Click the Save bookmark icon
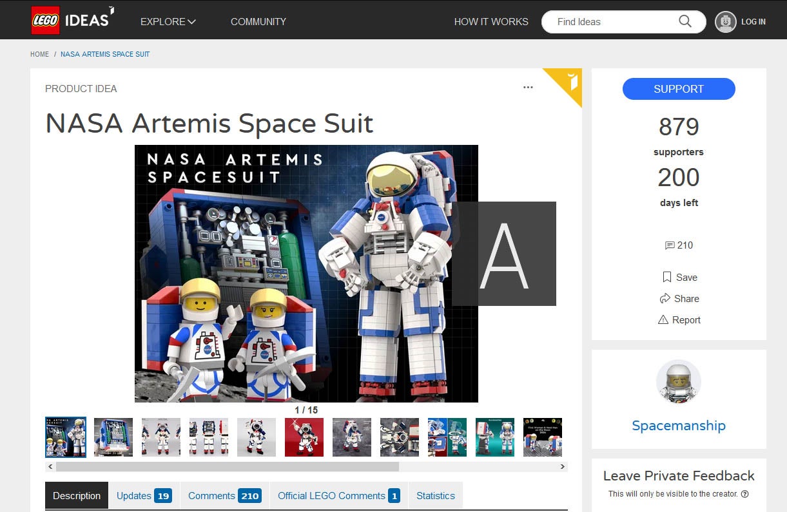Viewport: 787px width, 512px height. pyautogui.click(x=667, y=277)
